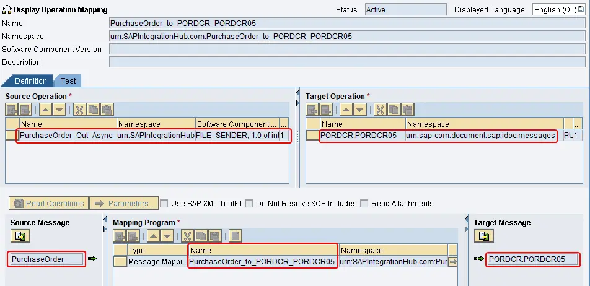Select urn:sap-com:document:sap:idoc:messages cell
This screenshot has height=286, width=590.
coord(484,136)
